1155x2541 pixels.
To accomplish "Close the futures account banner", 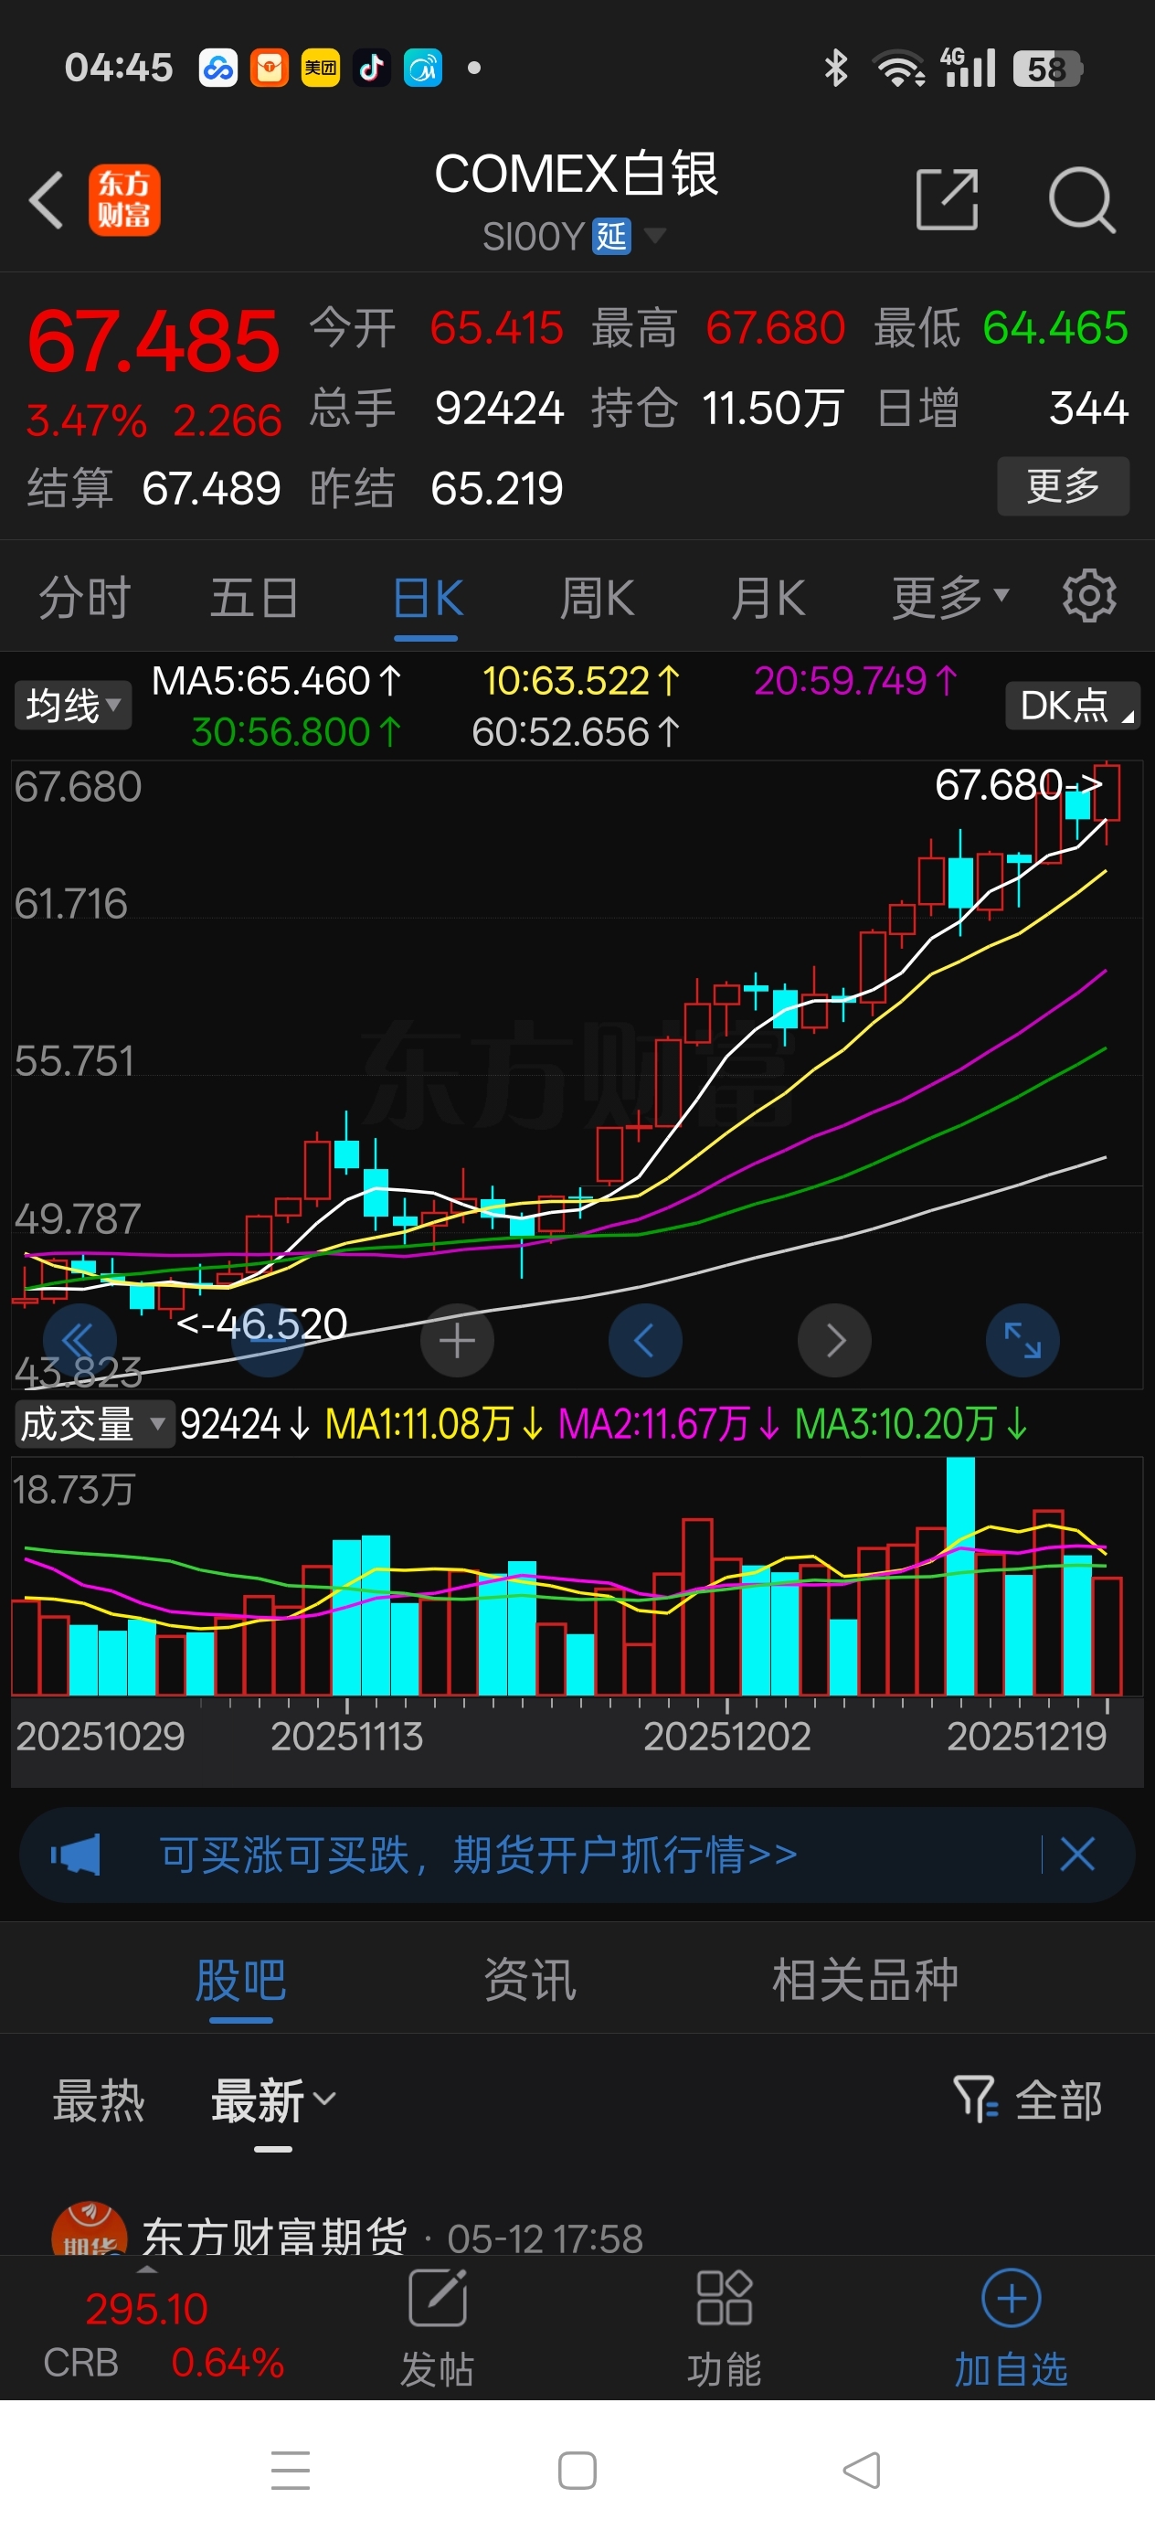I will pyautogui.click(x=1077, y=1855).
